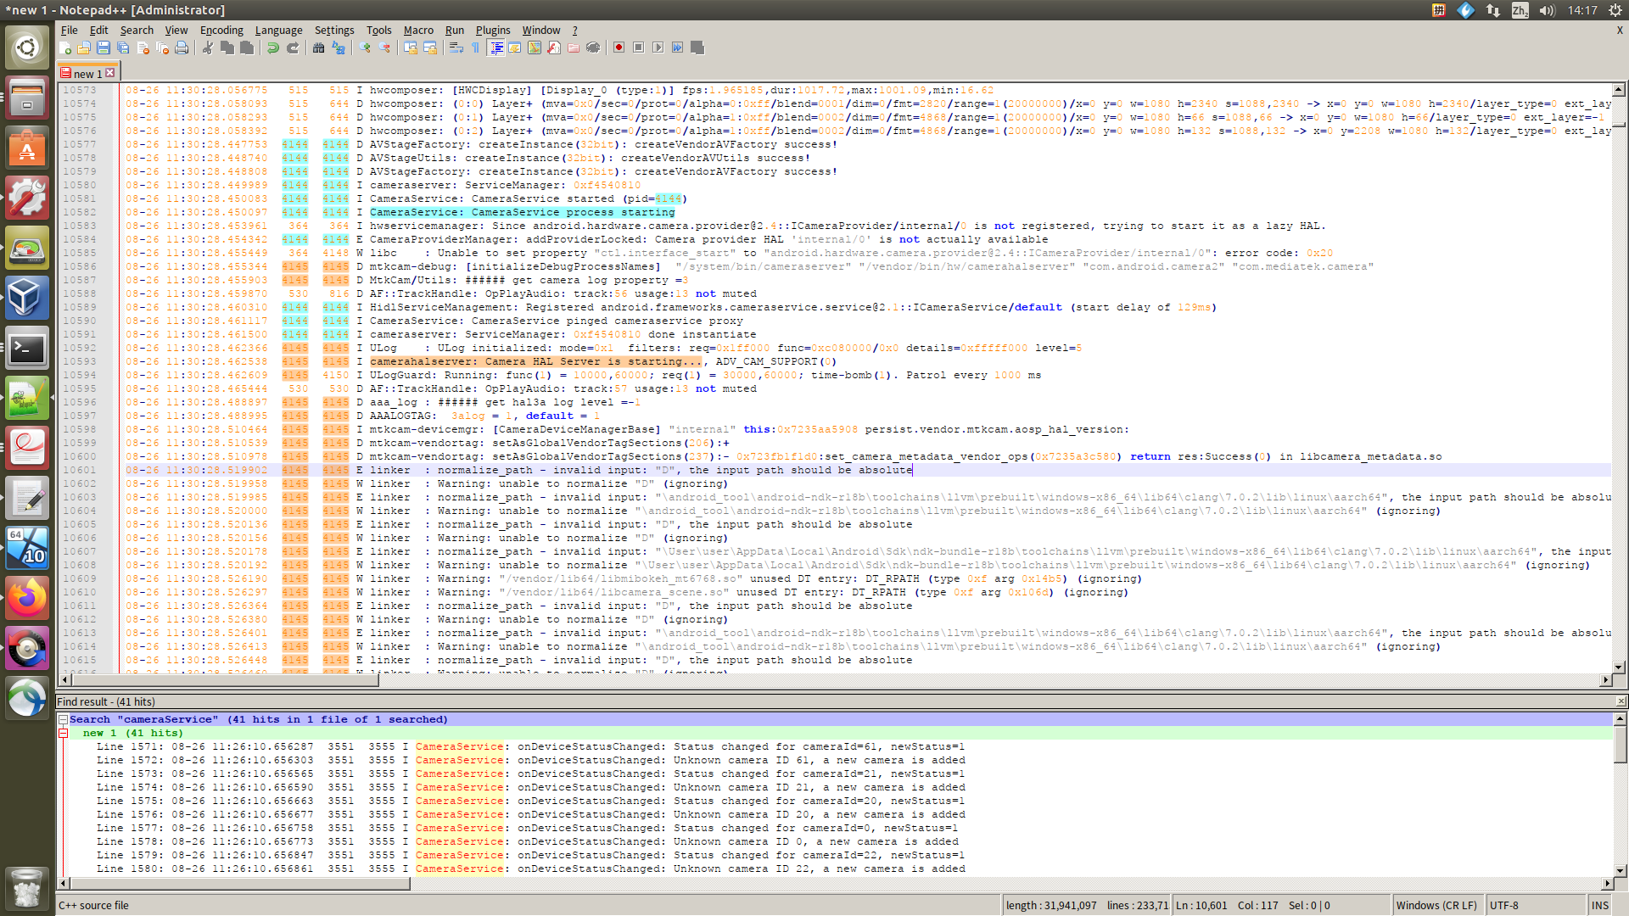
Task: Collapse the new 1 (41 hits) node
Action: 63,733
